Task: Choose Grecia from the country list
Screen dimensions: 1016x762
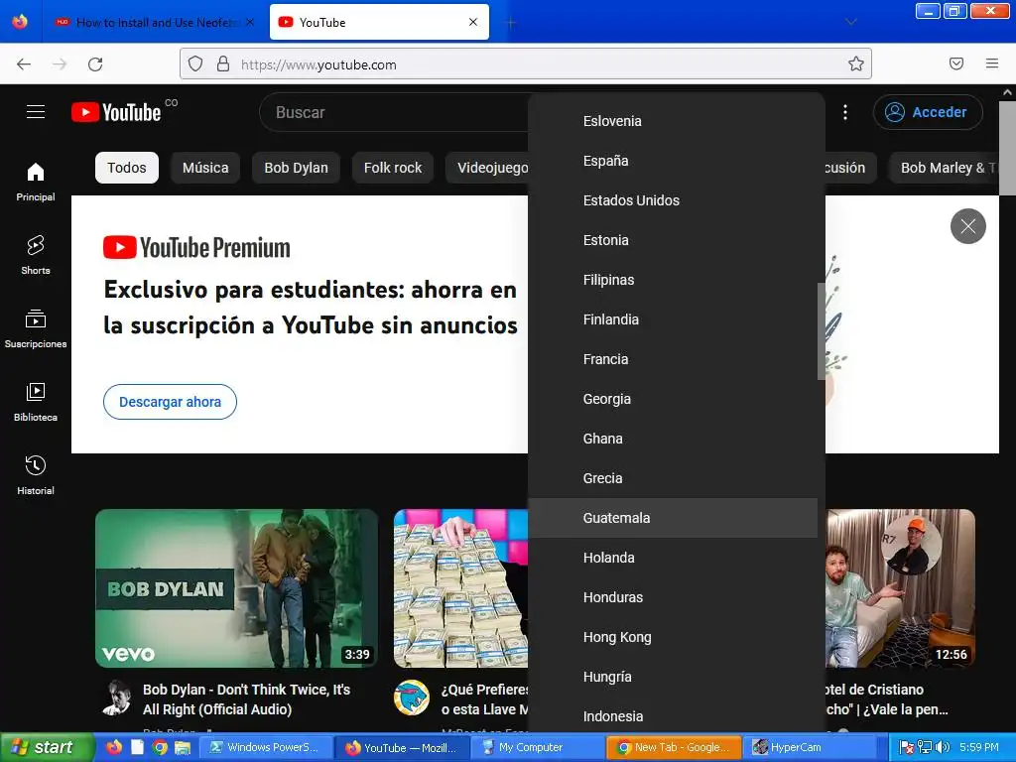Action: [673, 478]
